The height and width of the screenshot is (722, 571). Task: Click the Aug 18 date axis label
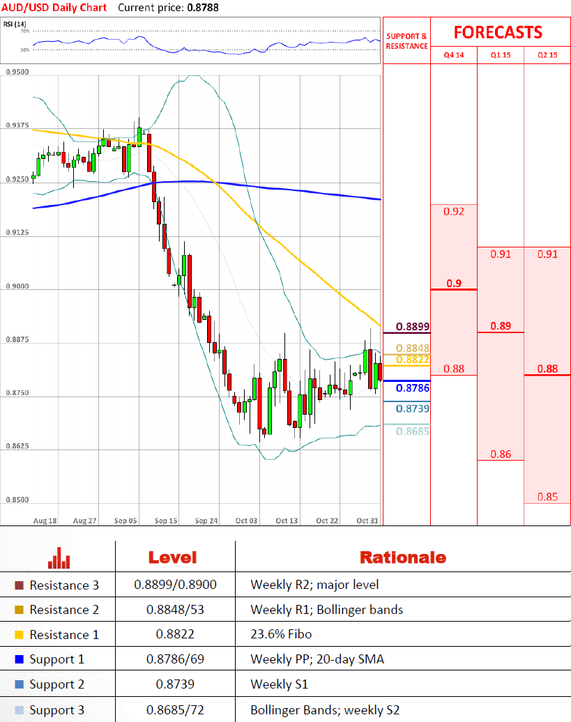tap(45, 521)
